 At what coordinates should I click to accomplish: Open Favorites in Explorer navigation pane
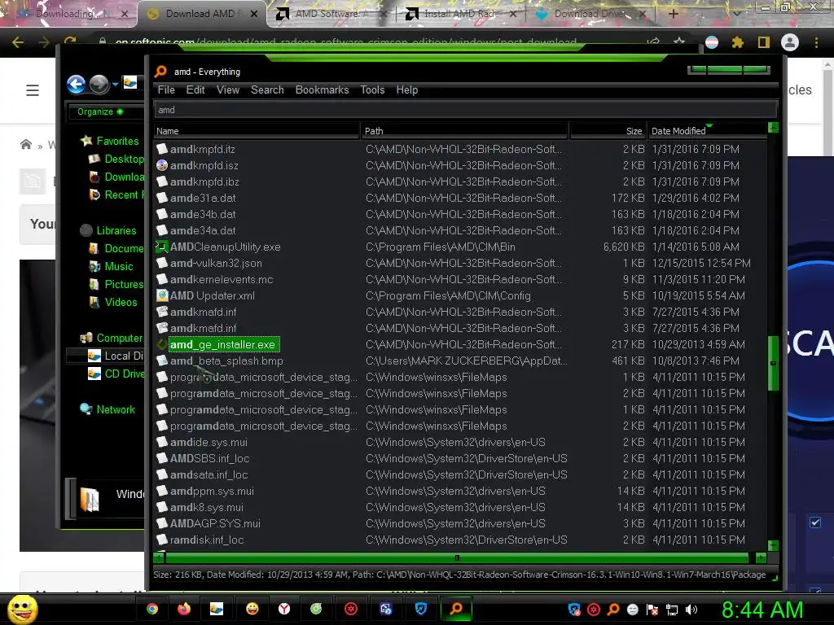(x=117, y=141)
